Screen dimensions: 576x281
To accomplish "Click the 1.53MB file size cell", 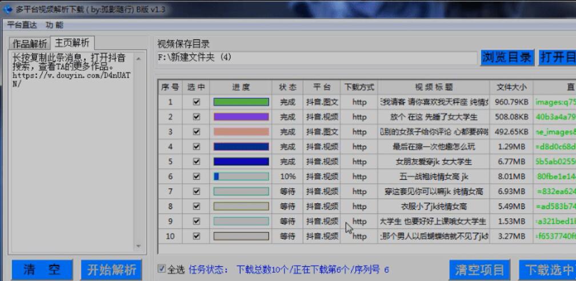I will coord(511,221).
